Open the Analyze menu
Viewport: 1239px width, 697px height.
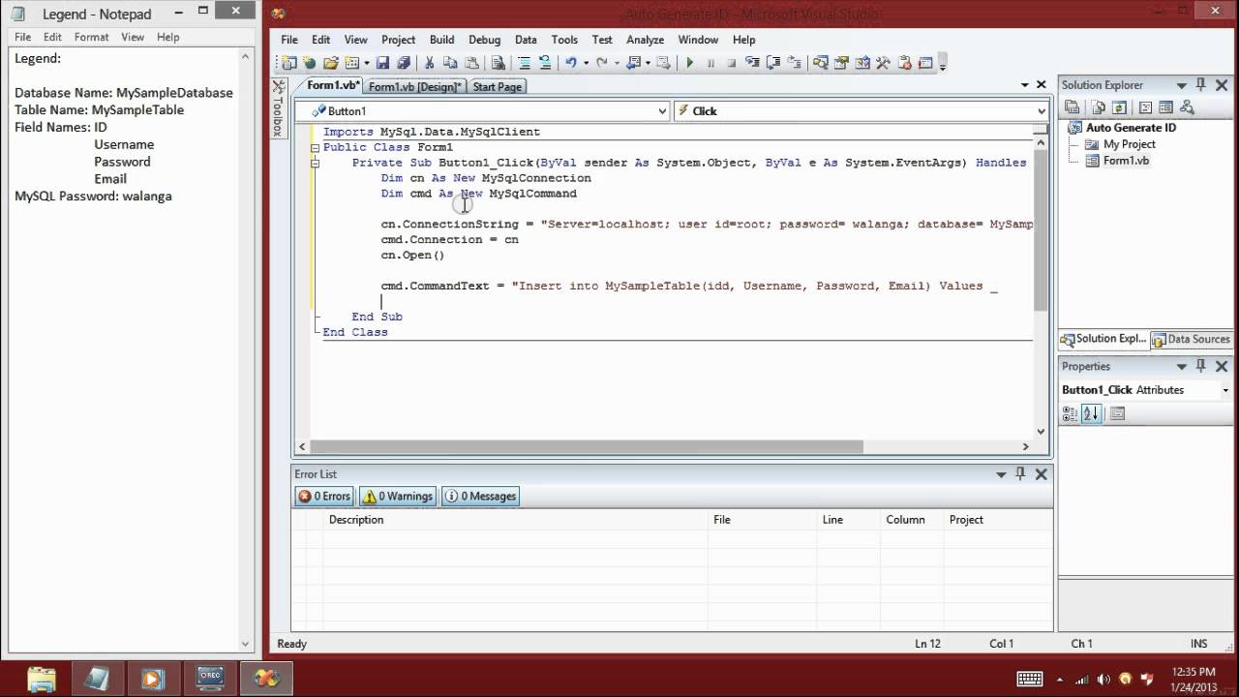[x=645, y=40]
